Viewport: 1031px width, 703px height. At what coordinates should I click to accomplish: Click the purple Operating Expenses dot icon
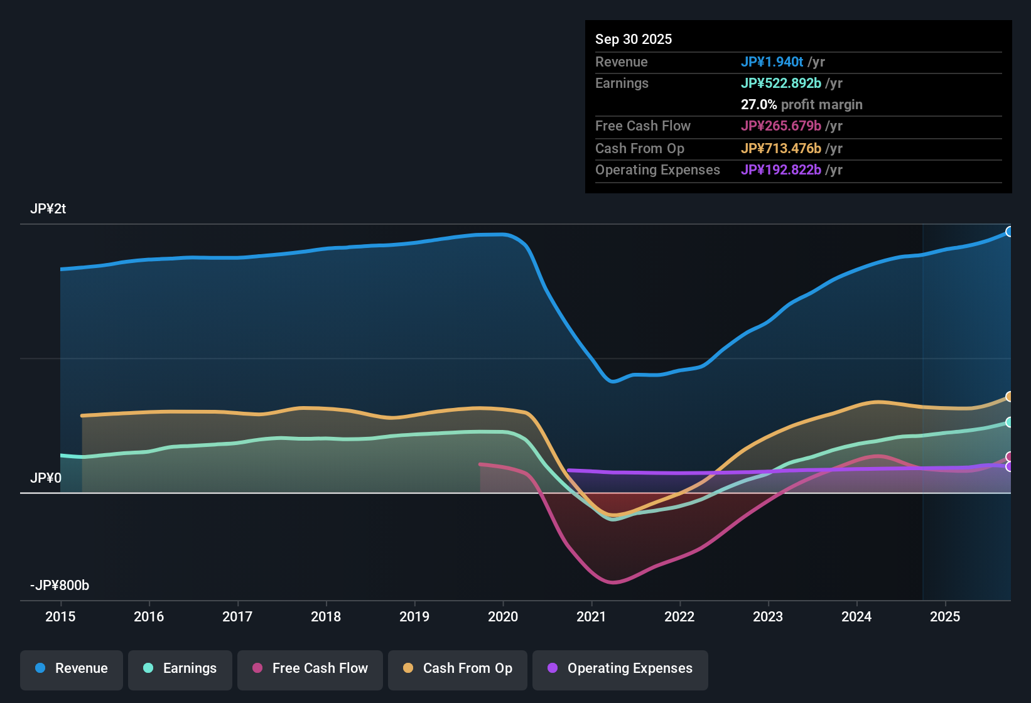click(552, 668)
